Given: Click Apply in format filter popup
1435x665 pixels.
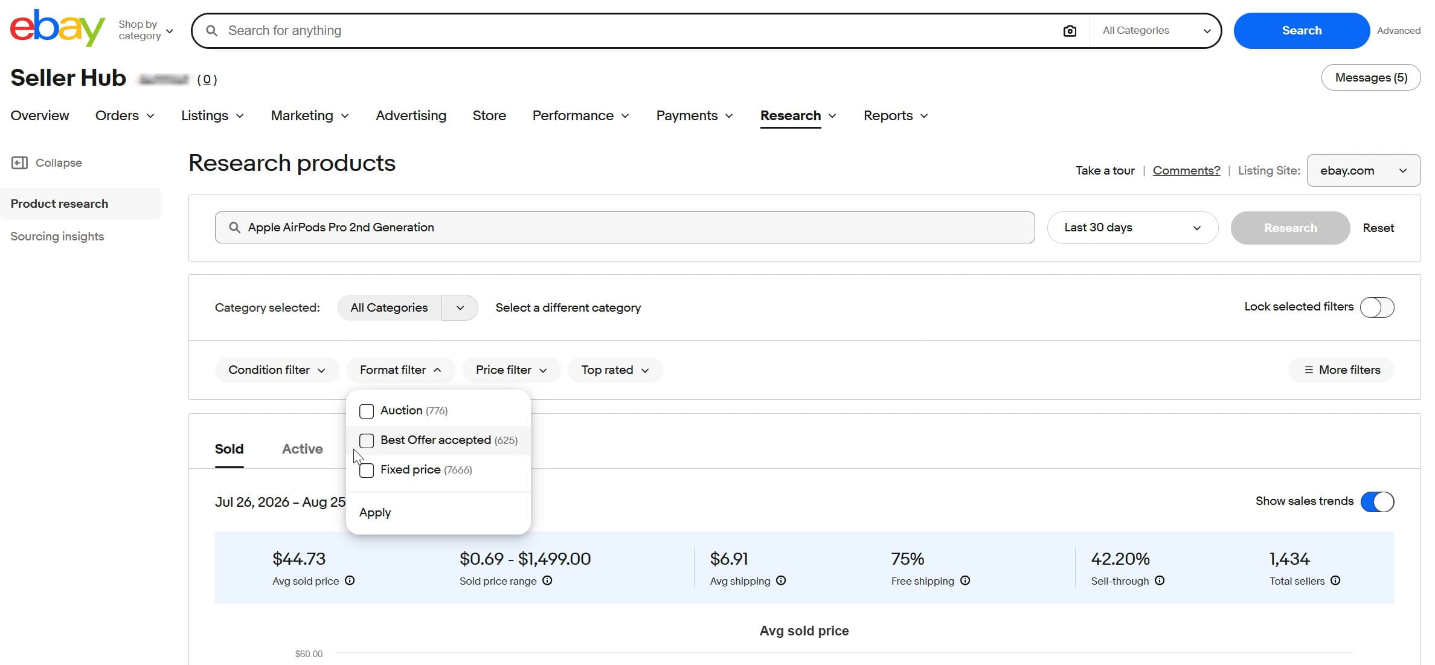Looking at the screenshot, I should click(x=375, y=512).
